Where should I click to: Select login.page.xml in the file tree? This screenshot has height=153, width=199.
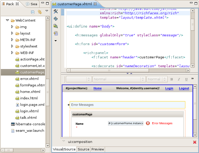[x=32, y=105]
